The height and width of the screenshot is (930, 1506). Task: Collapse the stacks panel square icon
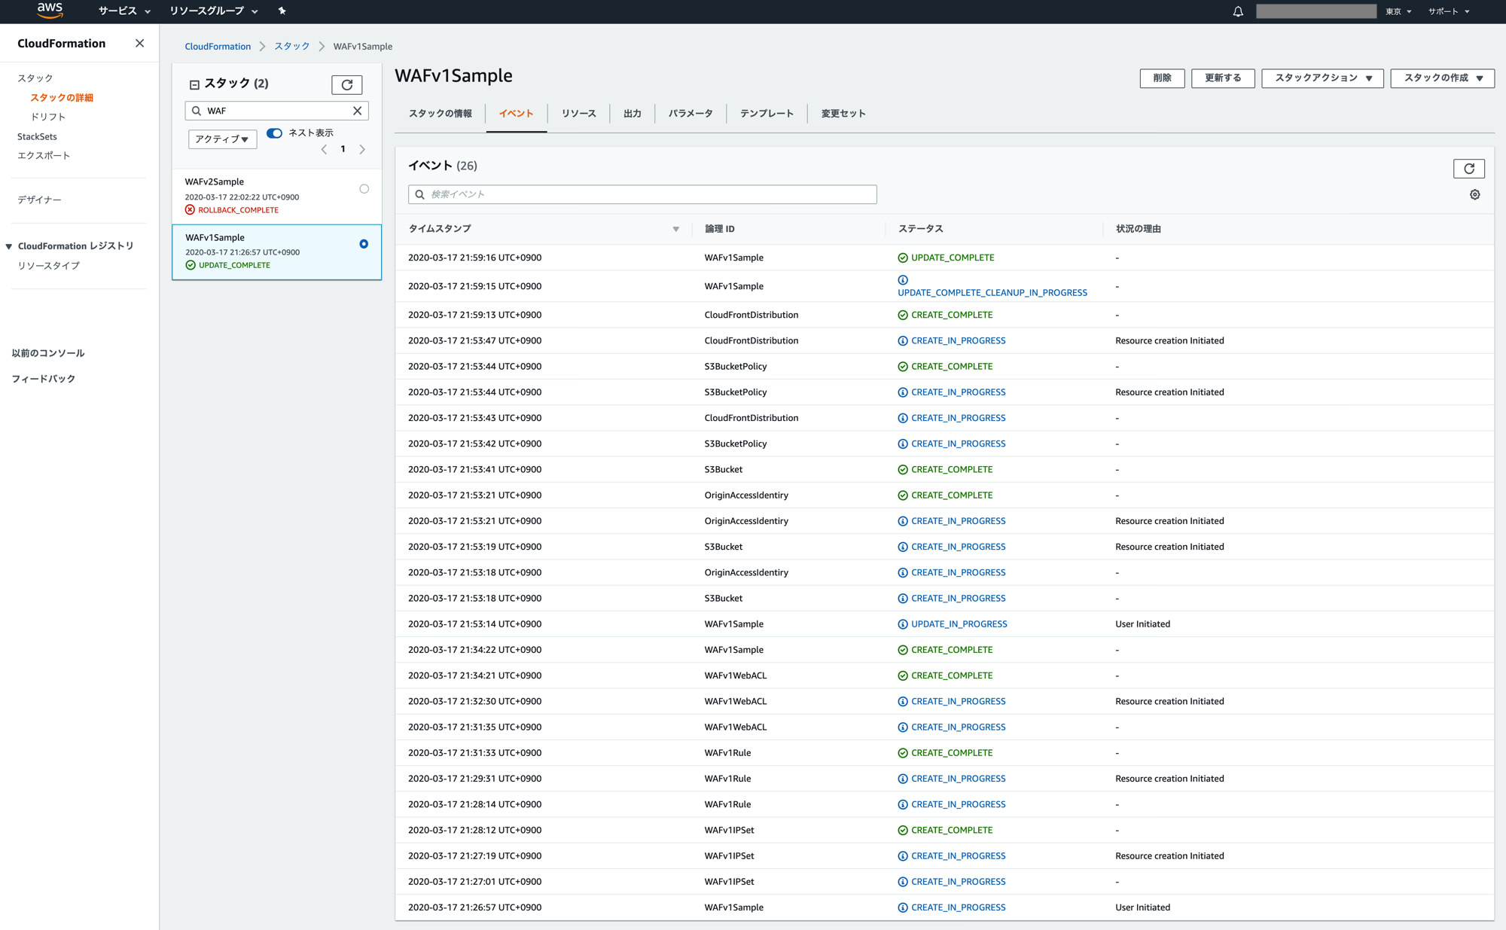pos(194,84)
